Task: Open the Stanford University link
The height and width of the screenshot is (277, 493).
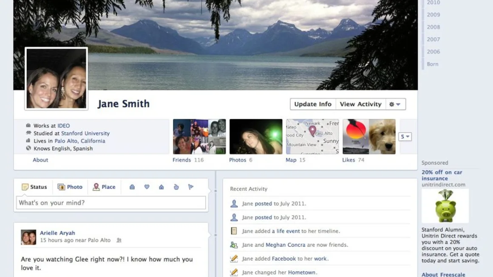Action: 85,133
